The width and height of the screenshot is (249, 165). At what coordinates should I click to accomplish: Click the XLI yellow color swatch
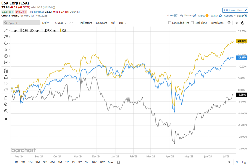[x=60, y=30]
